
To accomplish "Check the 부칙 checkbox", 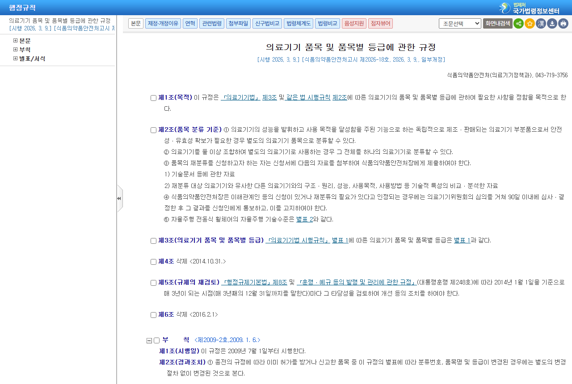I will coord(156,341).
